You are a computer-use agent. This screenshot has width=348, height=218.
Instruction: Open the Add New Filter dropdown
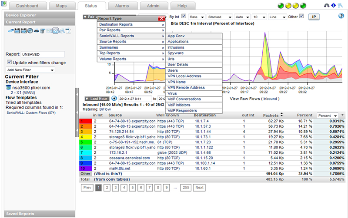(30, 70)
